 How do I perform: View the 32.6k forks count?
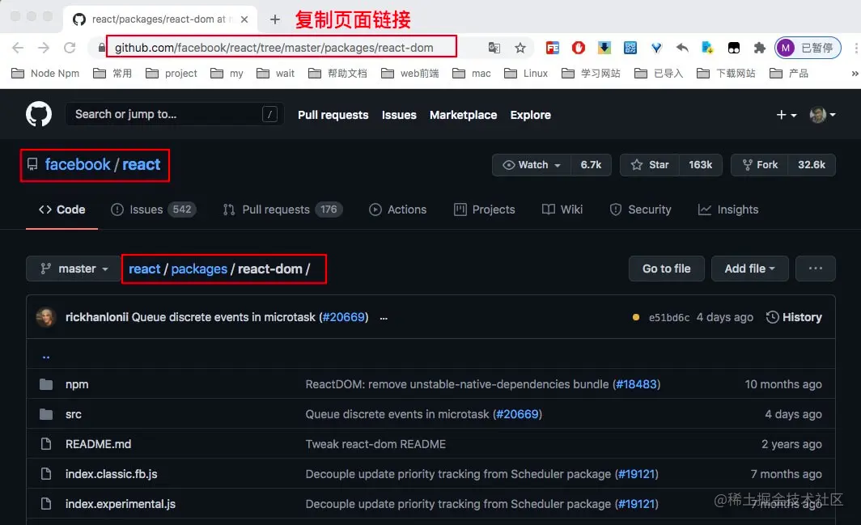tap(812, 165)
